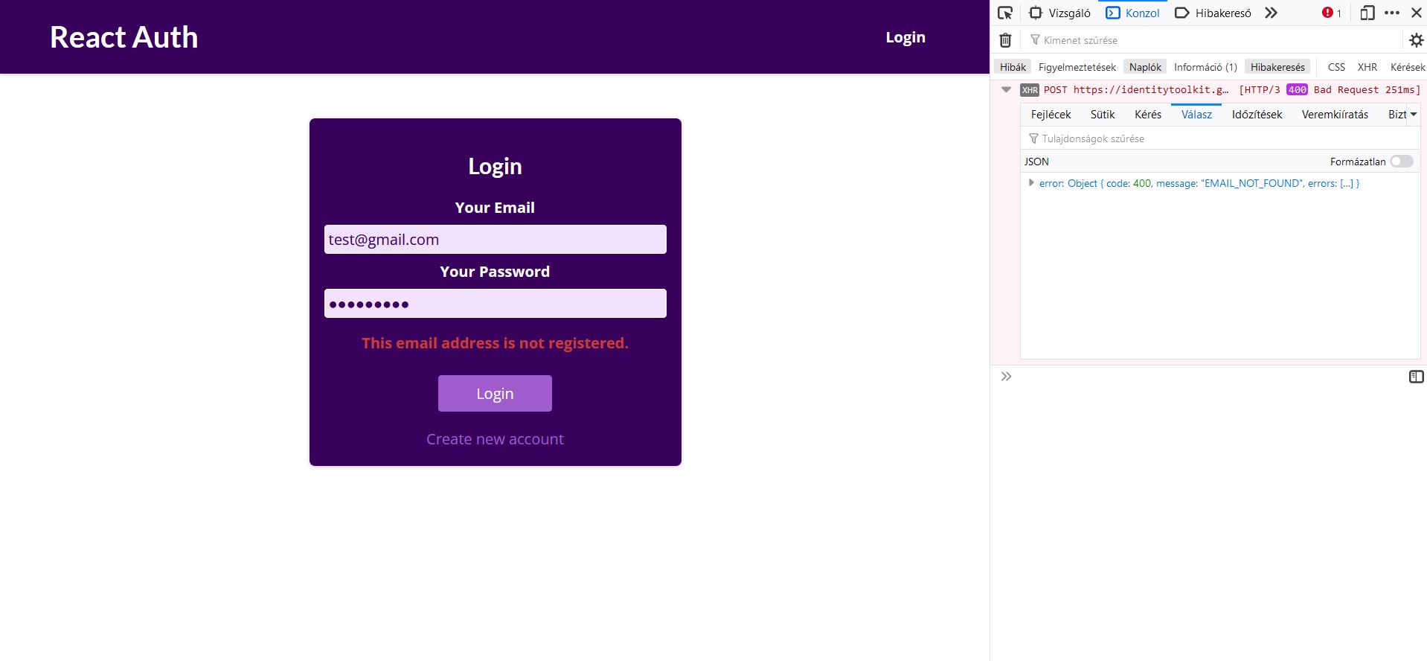
Task: Toggle the Naplók filter button
Action: pos(1145,67)
